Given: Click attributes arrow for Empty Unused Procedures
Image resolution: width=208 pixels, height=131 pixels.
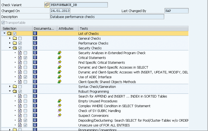Looking at the screenshot, I should (x=60, y=101).
